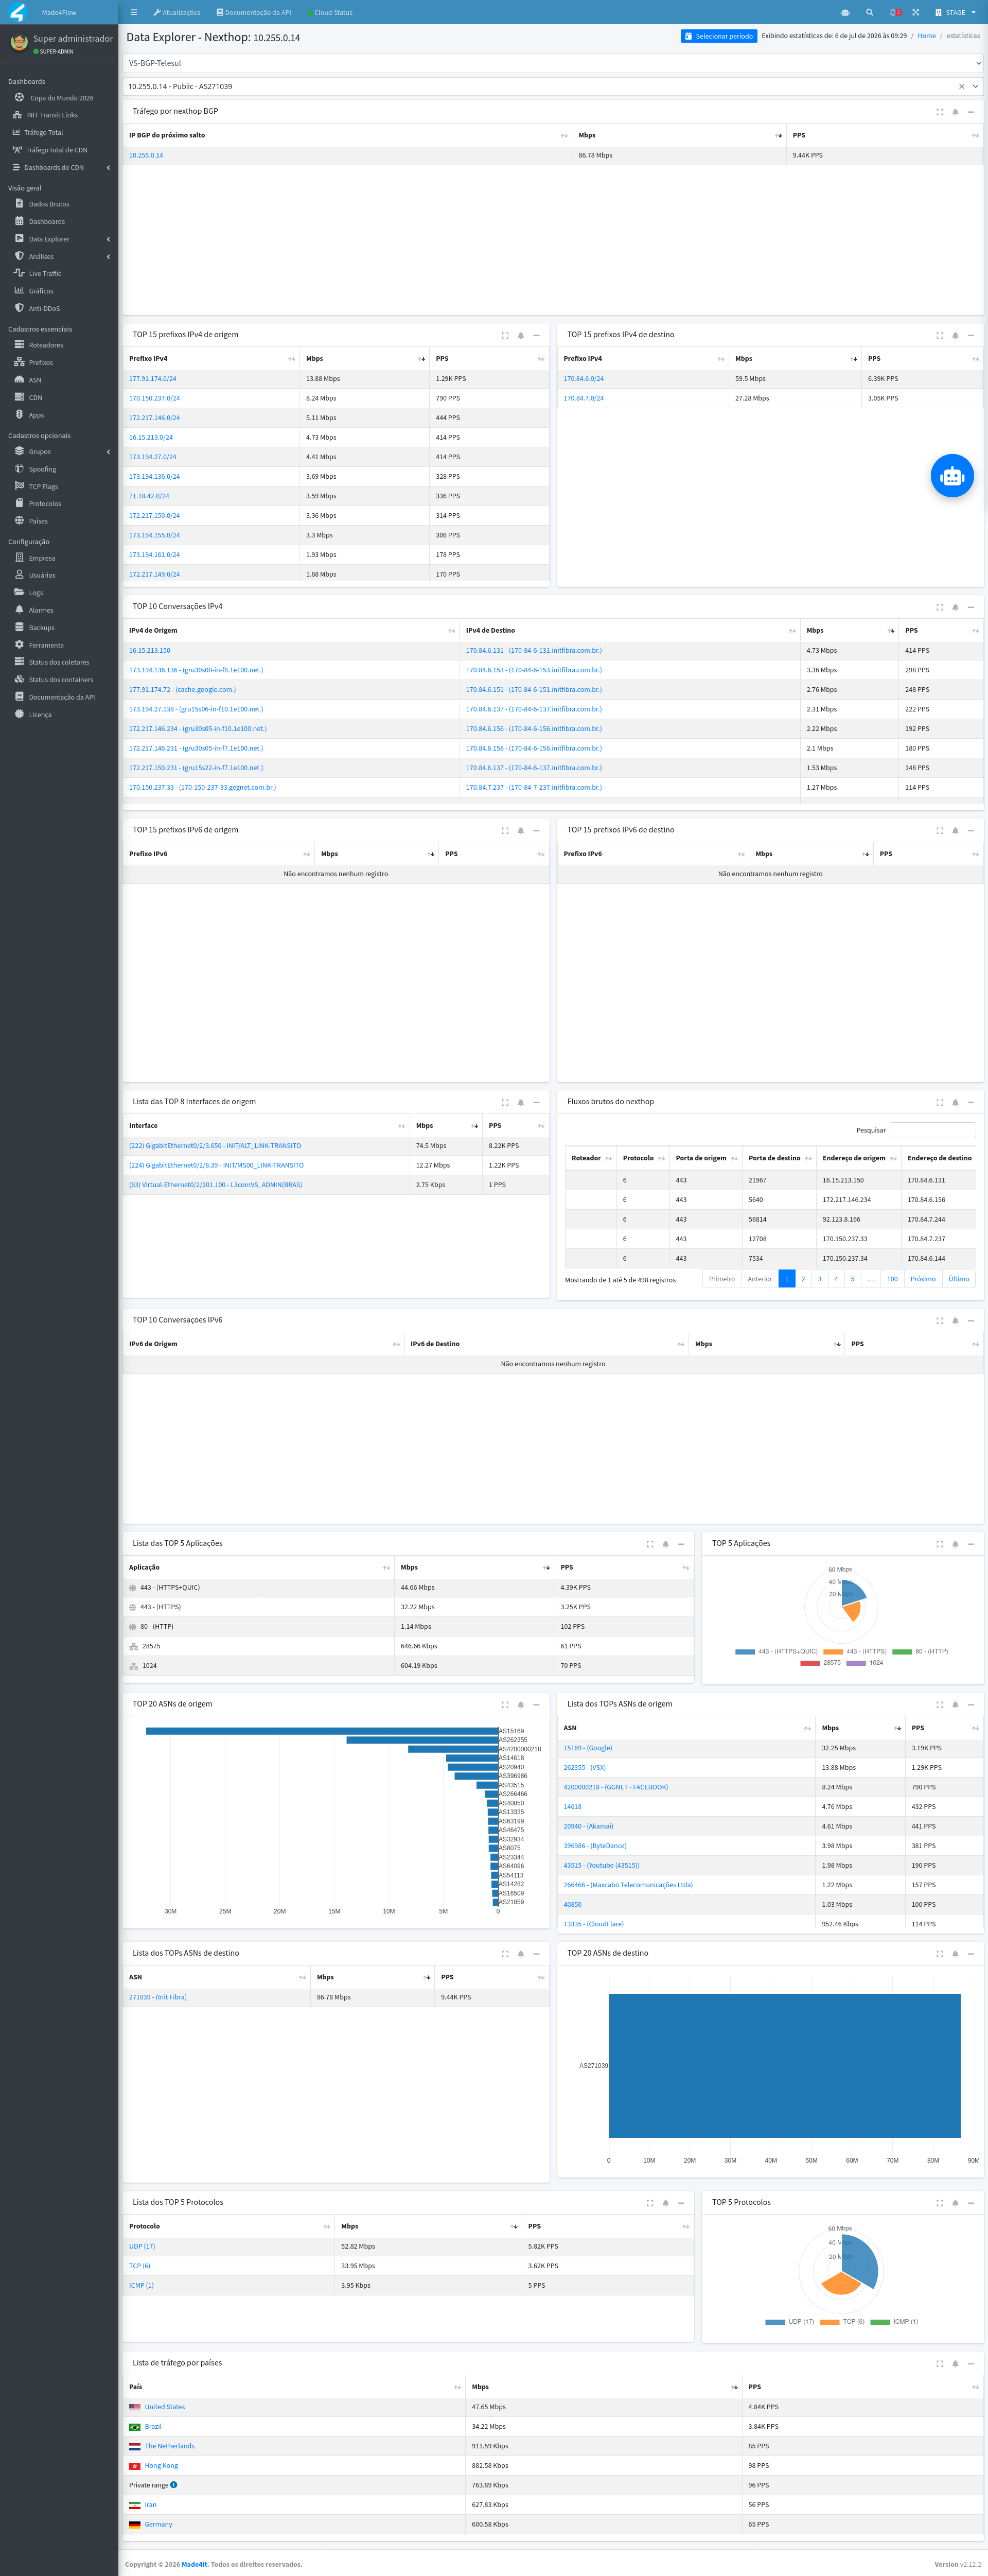
Task: Open Copa do Mundo 2026 dashboard
Action: point(59,98)
